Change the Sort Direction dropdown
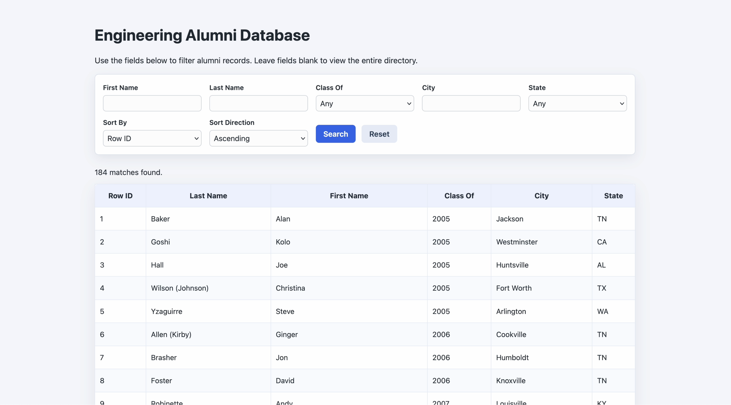This screenshot has height=405, width=731. (258, 138)
